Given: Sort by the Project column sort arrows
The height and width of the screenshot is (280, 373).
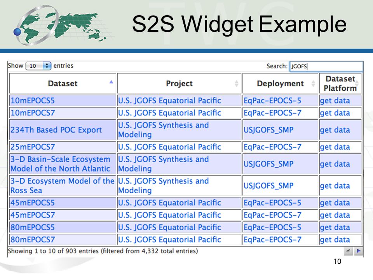Looking at the screenshot, I should [x=236, y=84].
